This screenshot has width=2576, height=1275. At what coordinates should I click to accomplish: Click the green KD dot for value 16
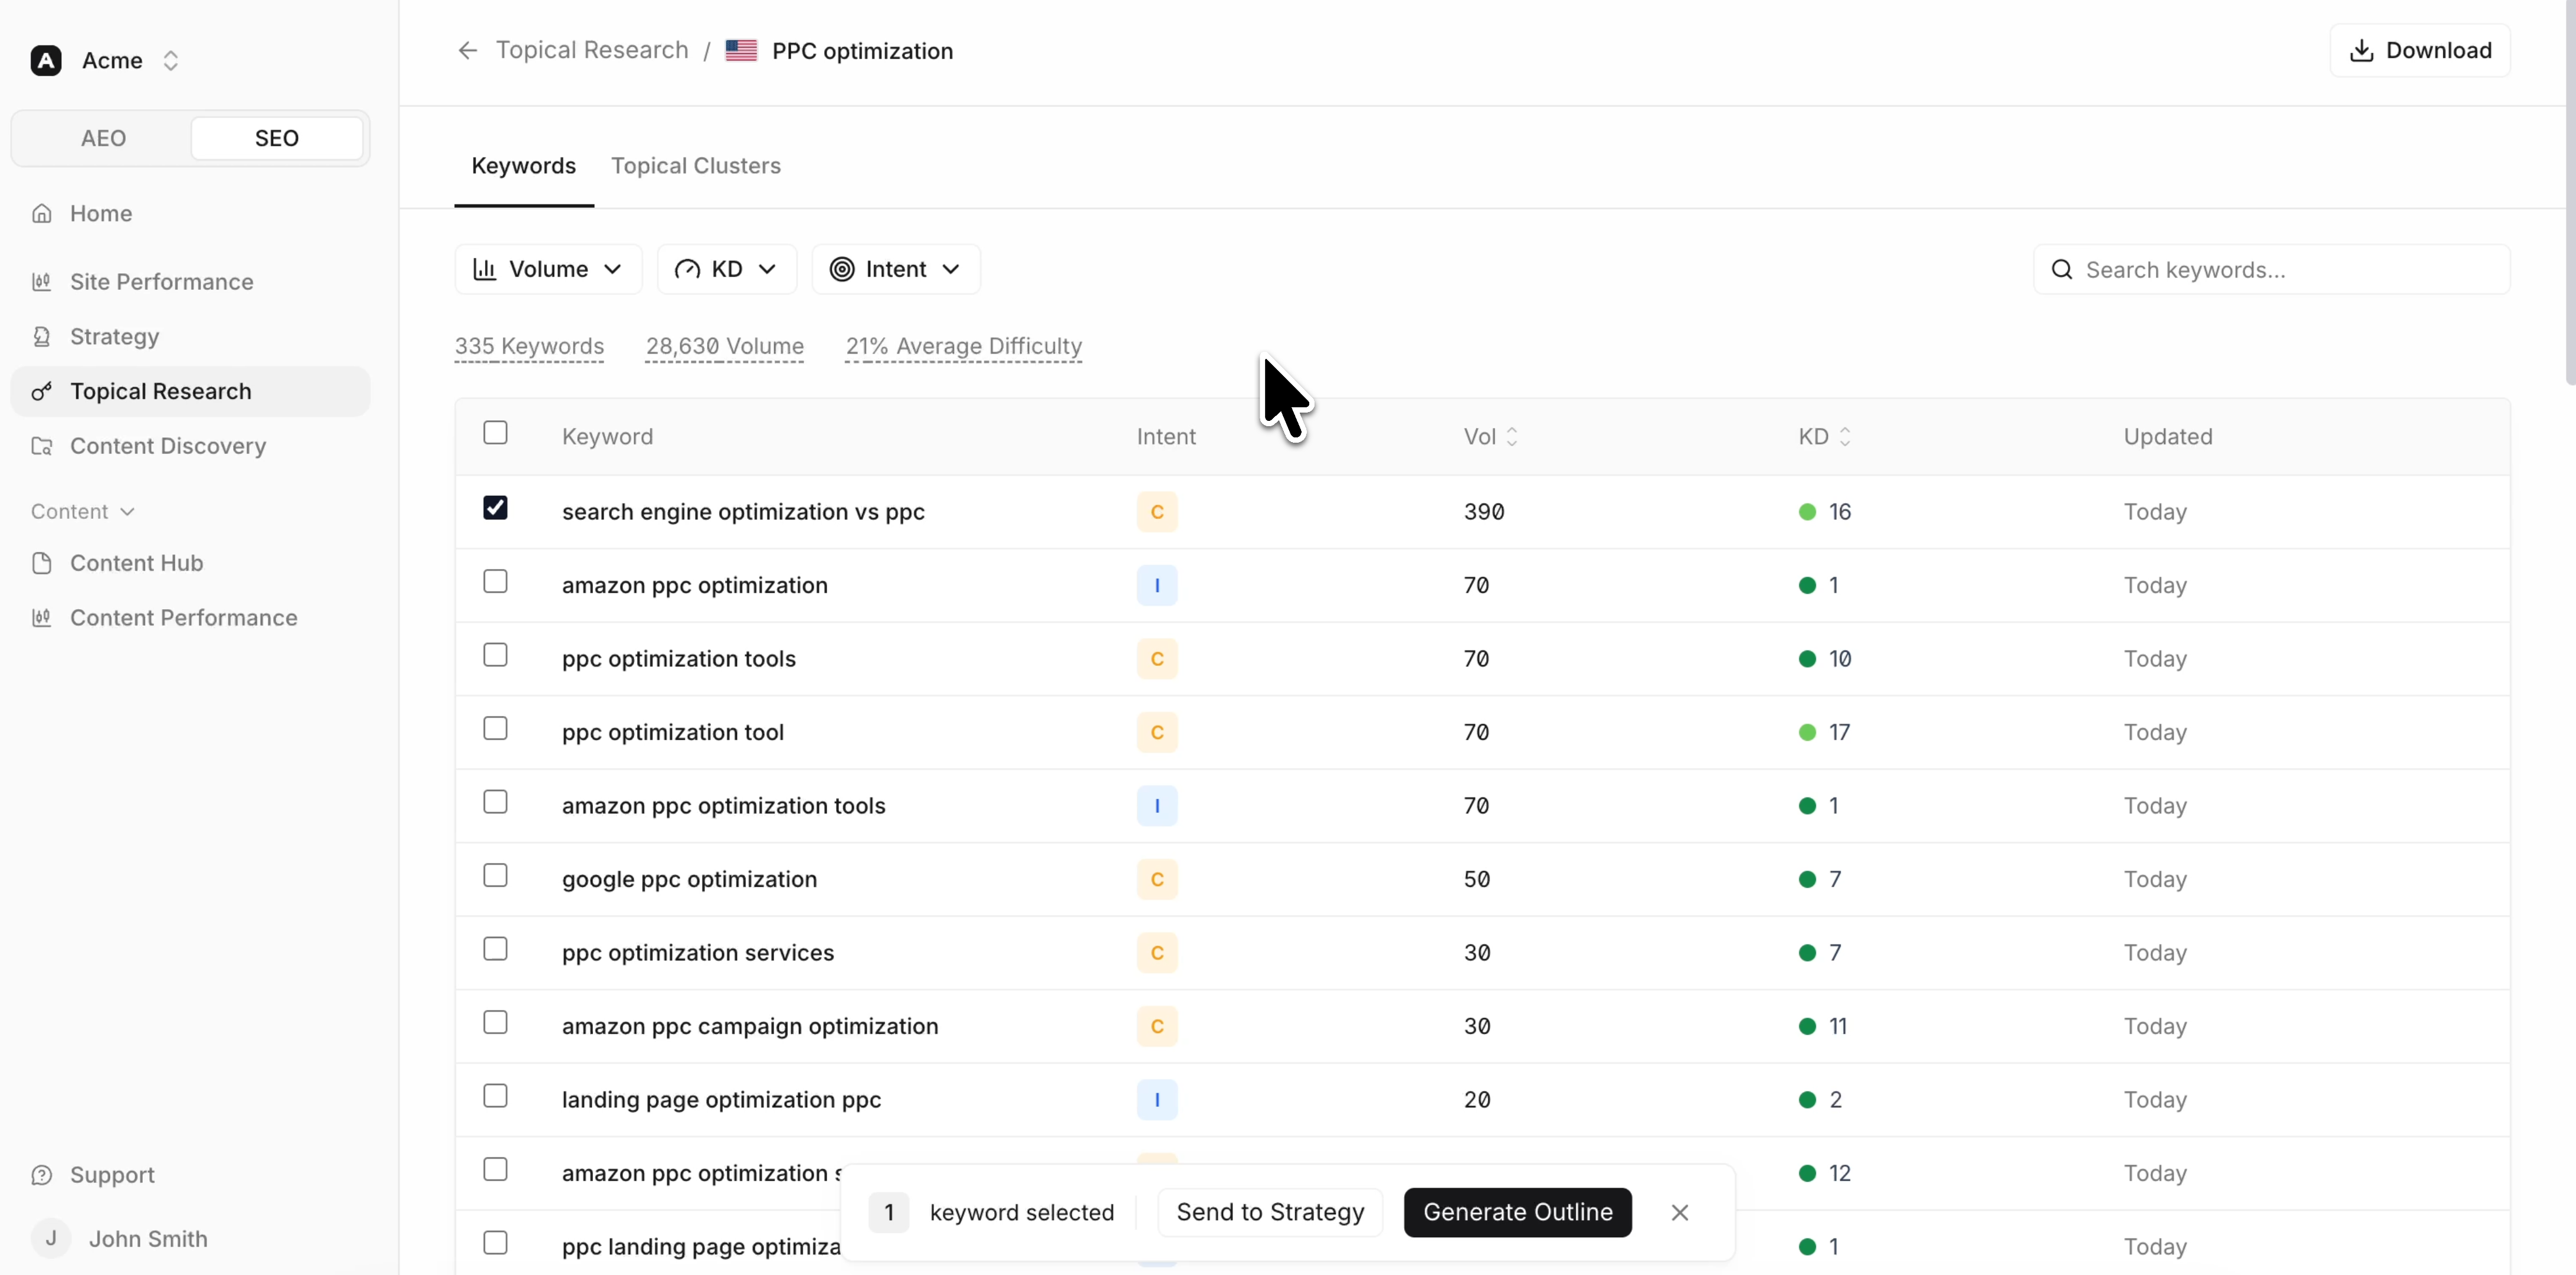click(1807, 511)
